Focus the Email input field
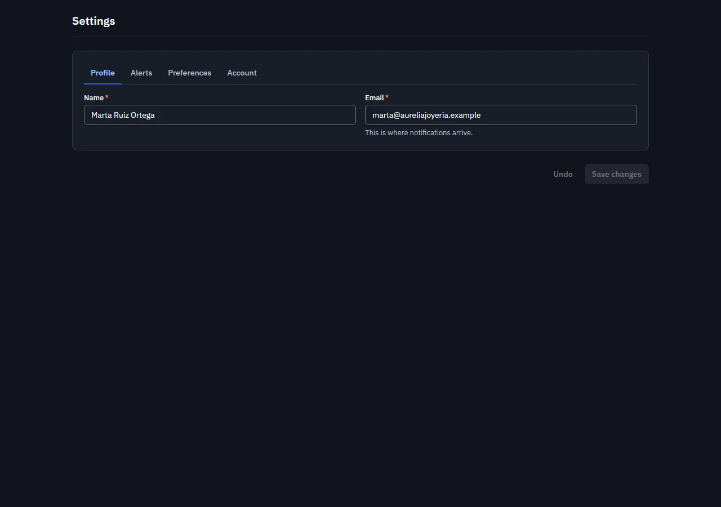This screenshot has width=721, height=507. pyautogui.click(x=501, y=115)
